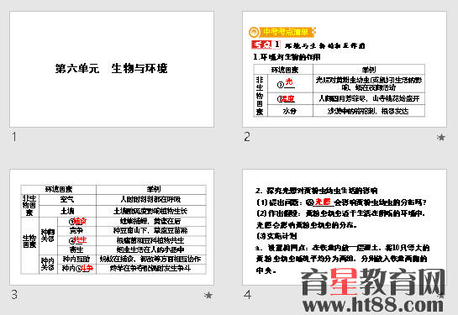Click the slide number 4 label
Image resolution: width=458 pixels, height=315 pixels.
(x=247, y=295)
